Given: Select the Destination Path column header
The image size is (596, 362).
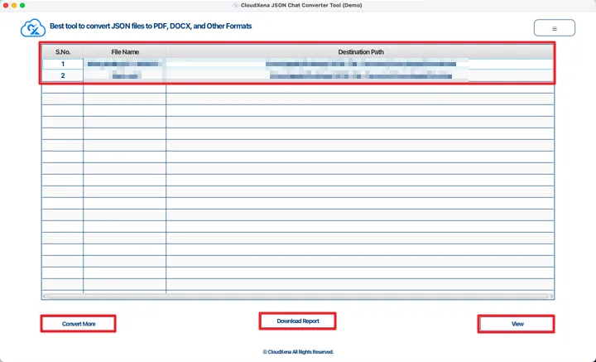Looking at the screenshot, I should (x=360, y=52).
